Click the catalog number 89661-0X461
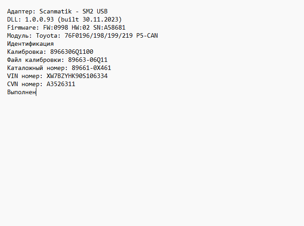This screenshot has width=304, height=226. (x=91, y=68)
